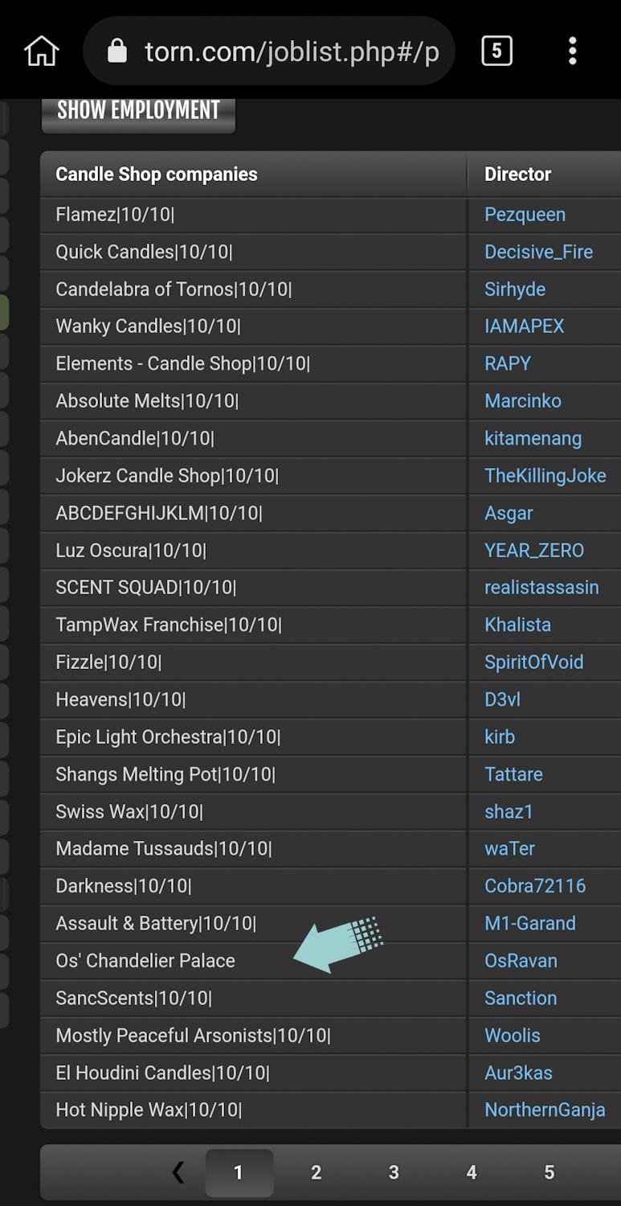Viewport: 621px width, 1206px height.
Task: Open director Pezqueen's profile
Action: 525,215
